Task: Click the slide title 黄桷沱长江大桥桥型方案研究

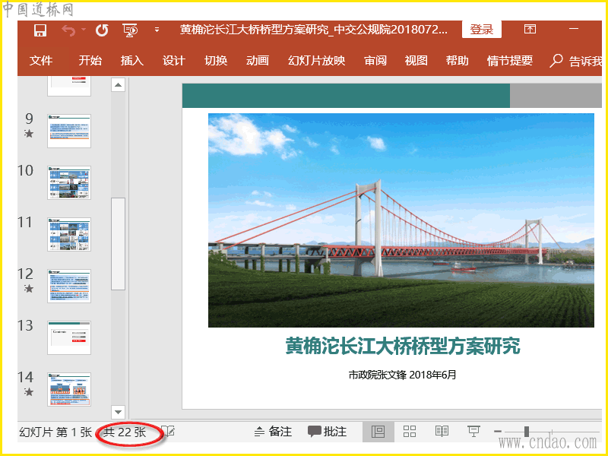Action: (x=403, y=346)
